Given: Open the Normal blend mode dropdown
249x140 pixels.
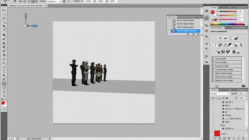Looking at the screenshot, I should [220, 94].
